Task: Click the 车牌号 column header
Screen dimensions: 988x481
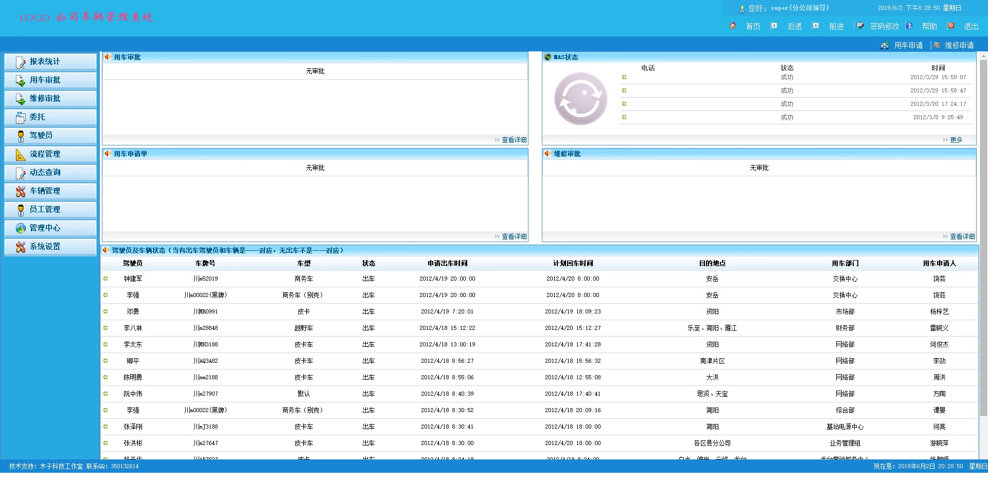Action: (205, 263)
